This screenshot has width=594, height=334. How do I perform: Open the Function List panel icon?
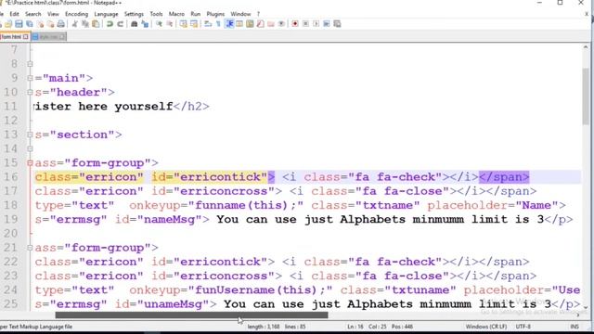[260, 24]
